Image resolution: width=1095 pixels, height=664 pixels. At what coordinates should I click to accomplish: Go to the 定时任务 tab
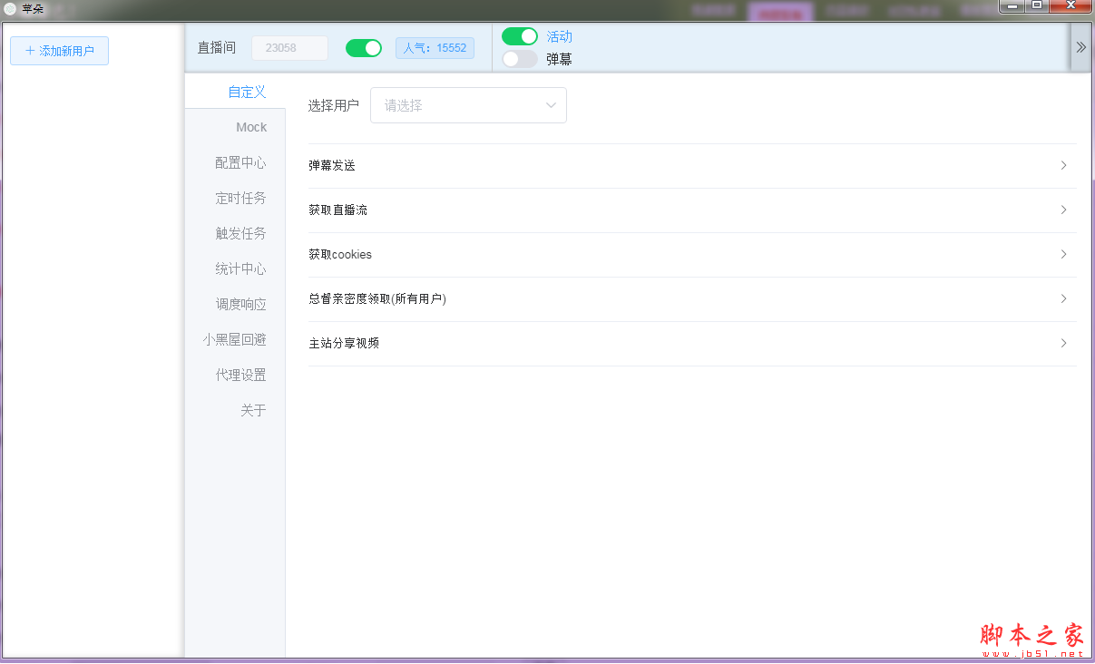click(x=240, y=199)
